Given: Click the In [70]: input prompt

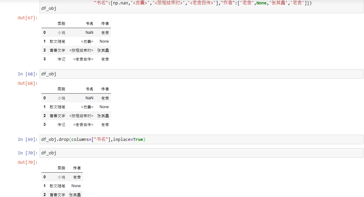Looking at the screenshot, I should 28,153.
